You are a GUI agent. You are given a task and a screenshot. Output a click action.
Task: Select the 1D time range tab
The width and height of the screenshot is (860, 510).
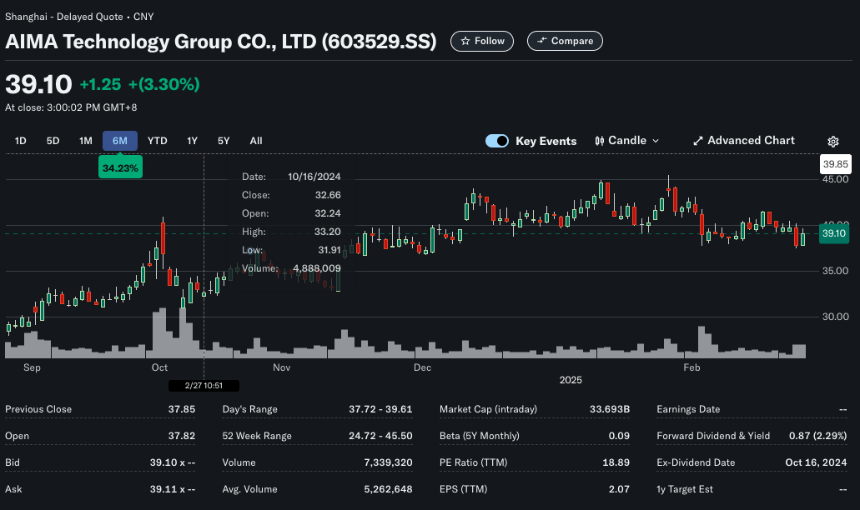click(x=20, y=141)
